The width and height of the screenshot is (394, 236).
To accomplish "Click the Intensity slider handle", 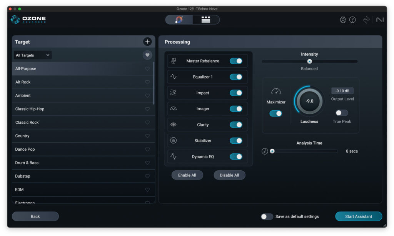I will (310, 61).
